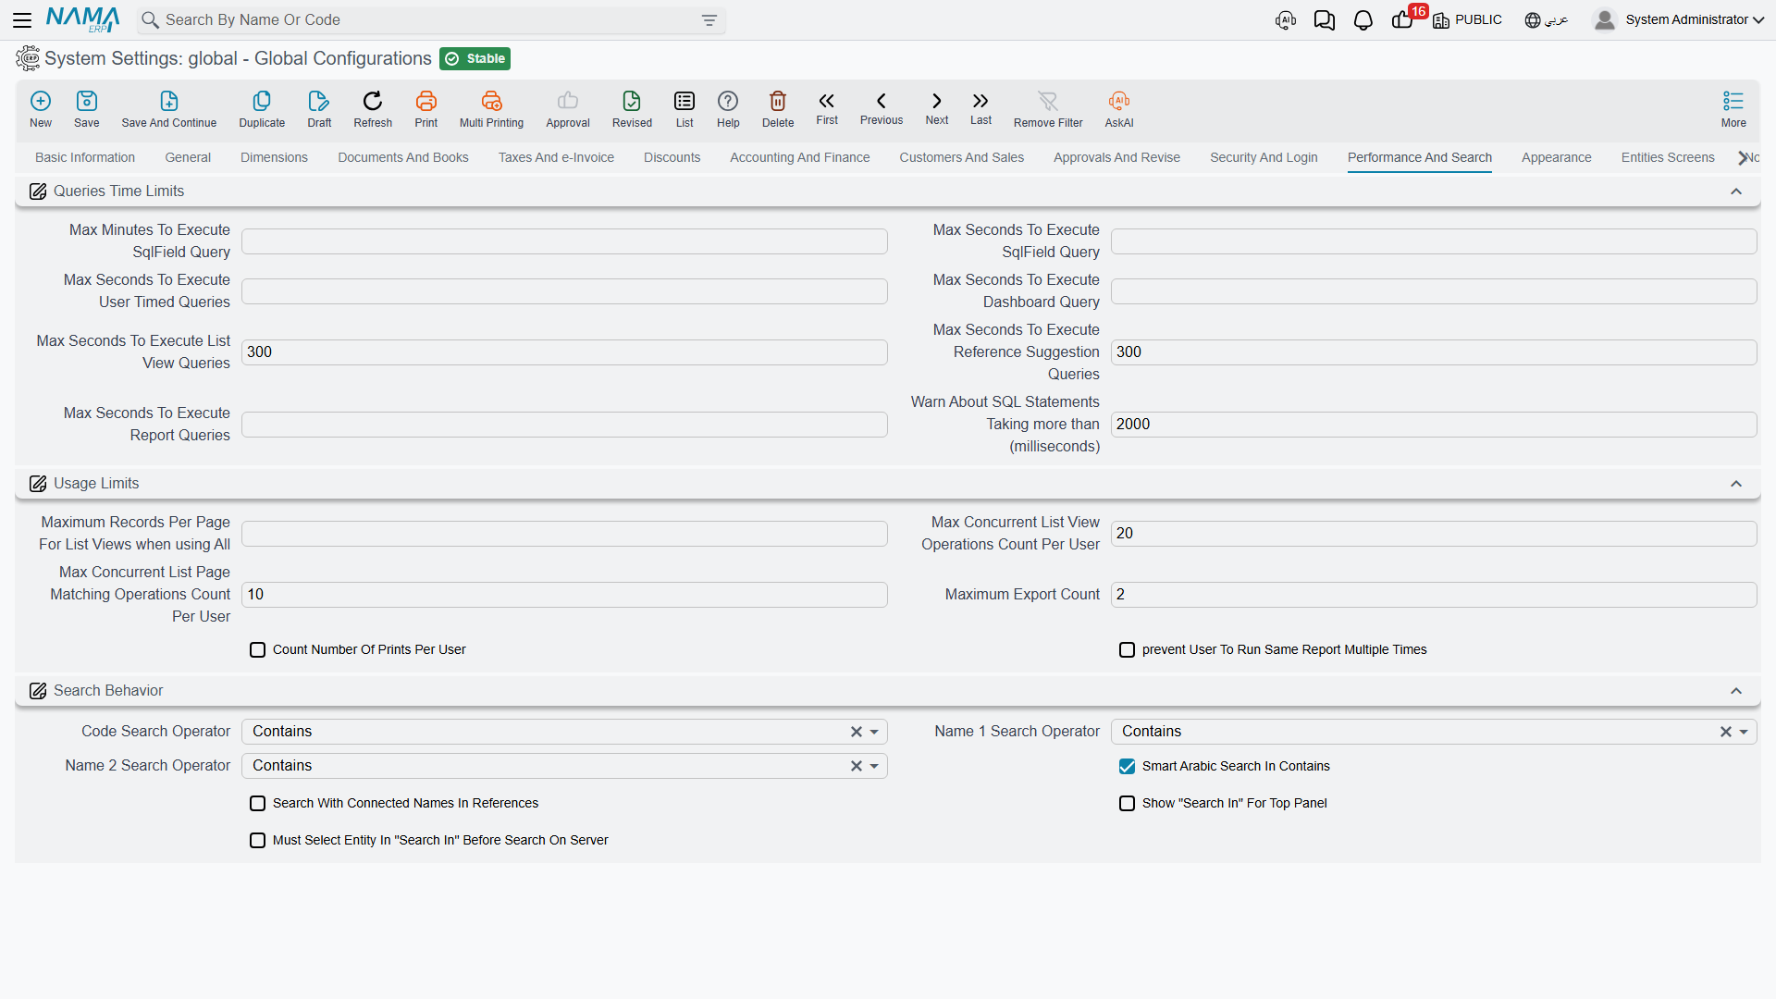
Task: Switch to General tab
Action: point(188,158)
